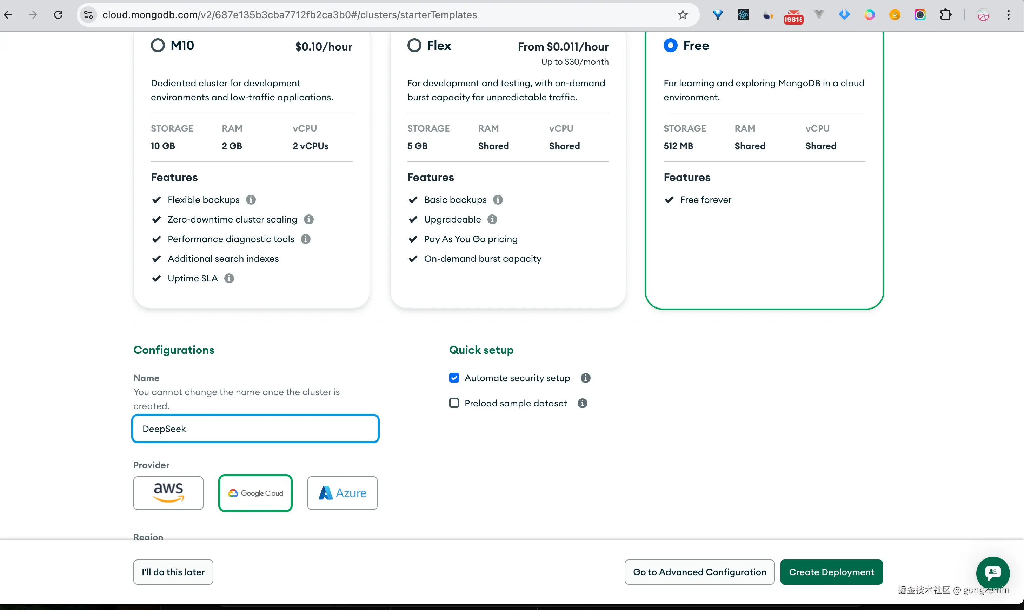Viewport: 1024px width, 610px height.
Task: Click info icon next to Upgradeable
Action: 492,219
